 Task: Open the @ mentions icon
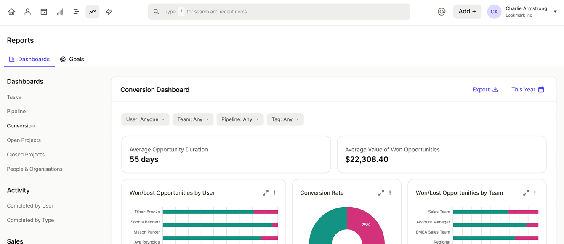442,12
